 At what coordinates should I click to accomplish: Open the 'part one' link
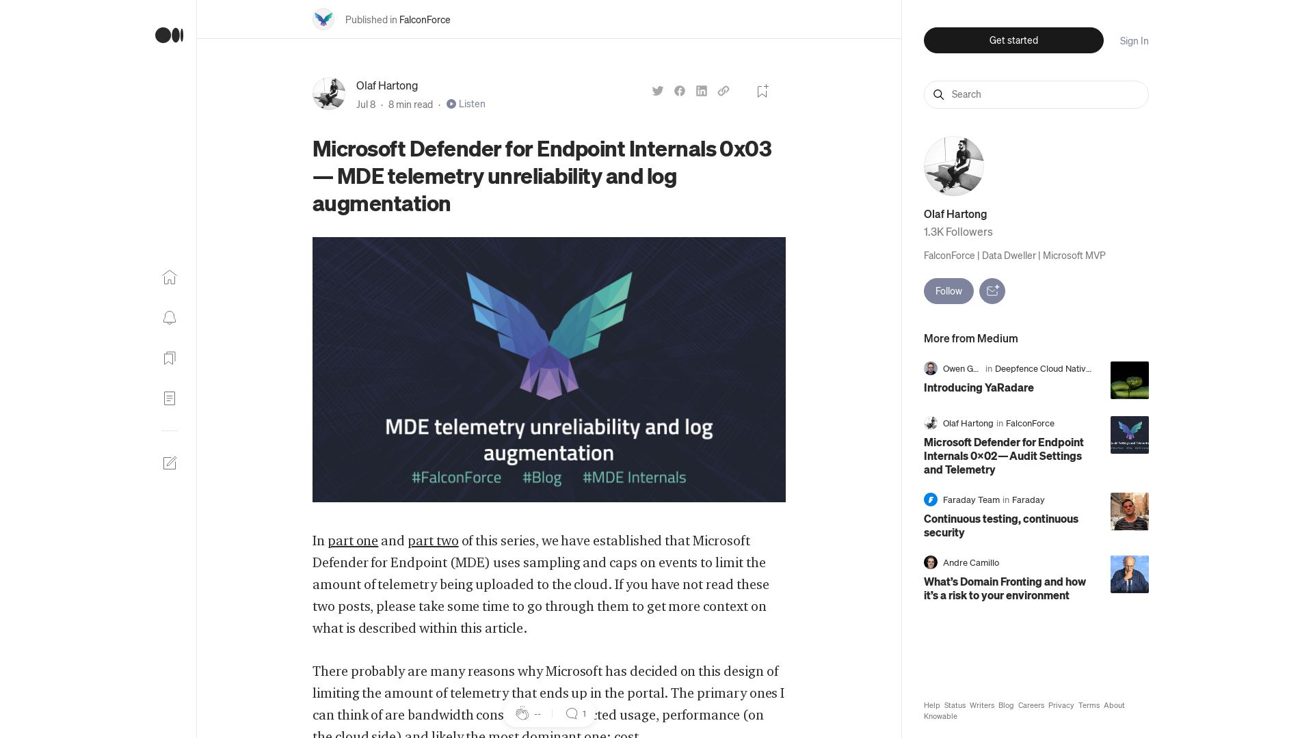(352, 541)
